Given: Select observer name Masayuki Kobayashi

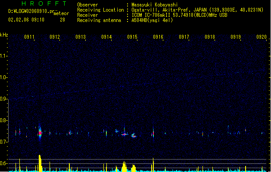Looking at the screenshot, I should tap(155, 5).
